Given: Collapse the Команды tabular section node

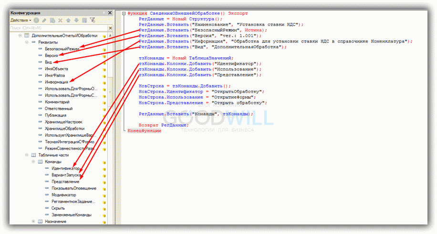Looking at the screenshot, I should click(33, 162).
